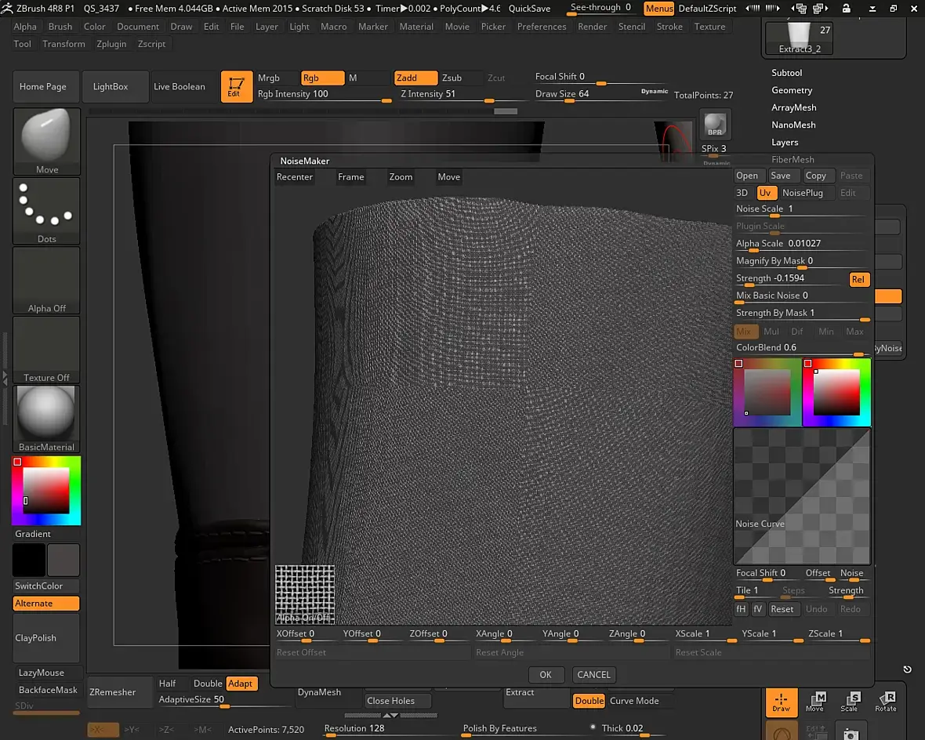
Task: Expand the Layers section
Action: (x=785, y=143)
